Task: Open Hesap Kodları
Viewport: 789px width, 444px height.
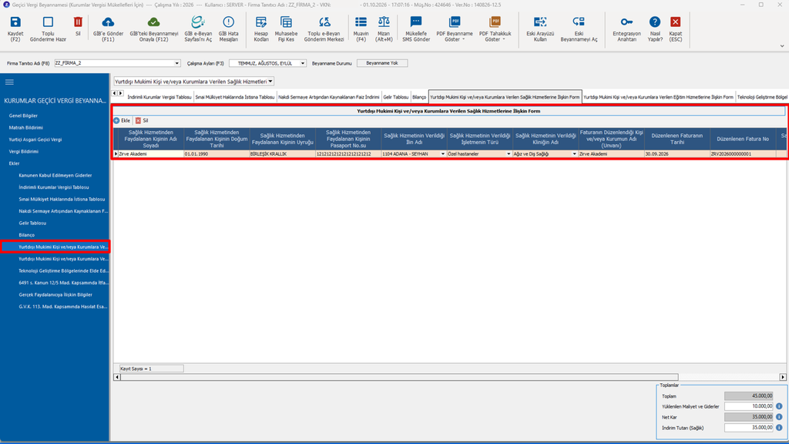Action: [261, 22]
